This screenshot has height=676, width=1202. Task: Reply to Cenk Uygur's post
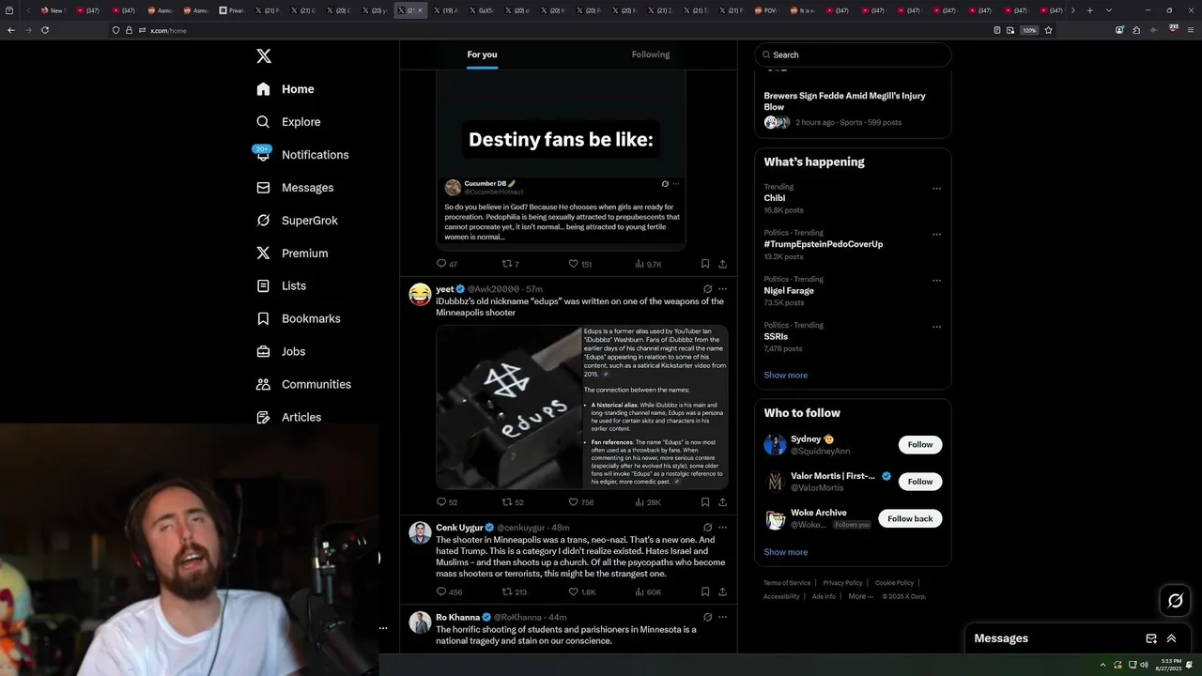point(449,591)
